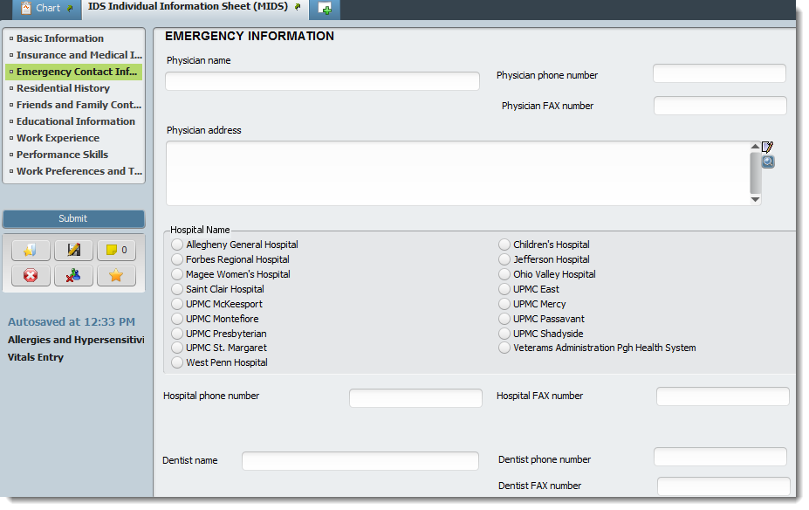Click the notepad edit icon beside Physician address

(768, 147)
